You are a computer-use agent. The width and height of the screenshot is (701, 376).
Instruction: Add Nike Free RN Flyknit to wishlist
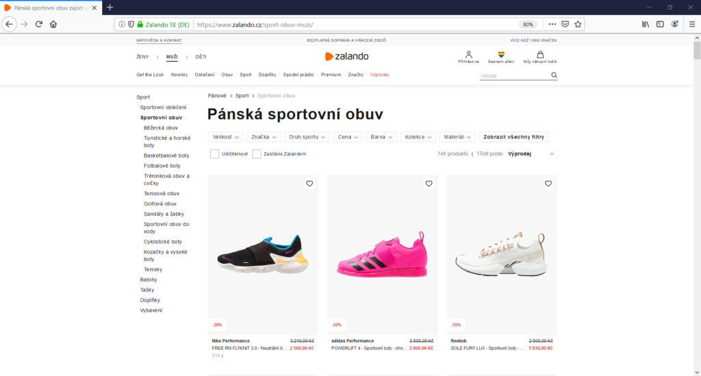pyautogui.click(x=309, y=184)
